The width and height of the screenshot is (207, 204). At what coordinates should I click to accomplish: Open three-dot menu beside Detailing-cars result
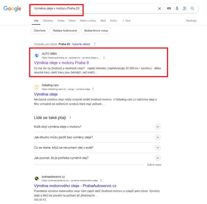pyautogui.click(x=93, y=89)
